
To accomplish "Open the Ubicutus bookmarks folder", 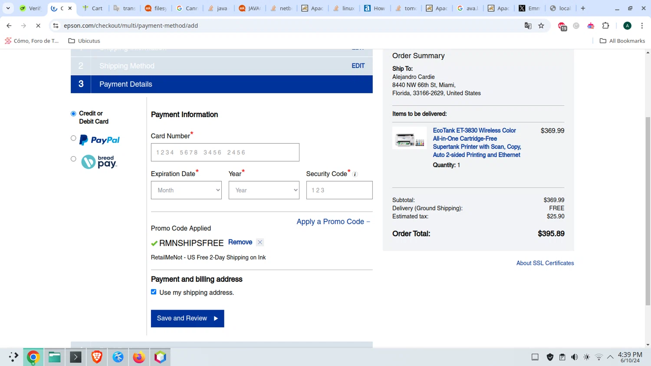I will (x=84, y=41).
